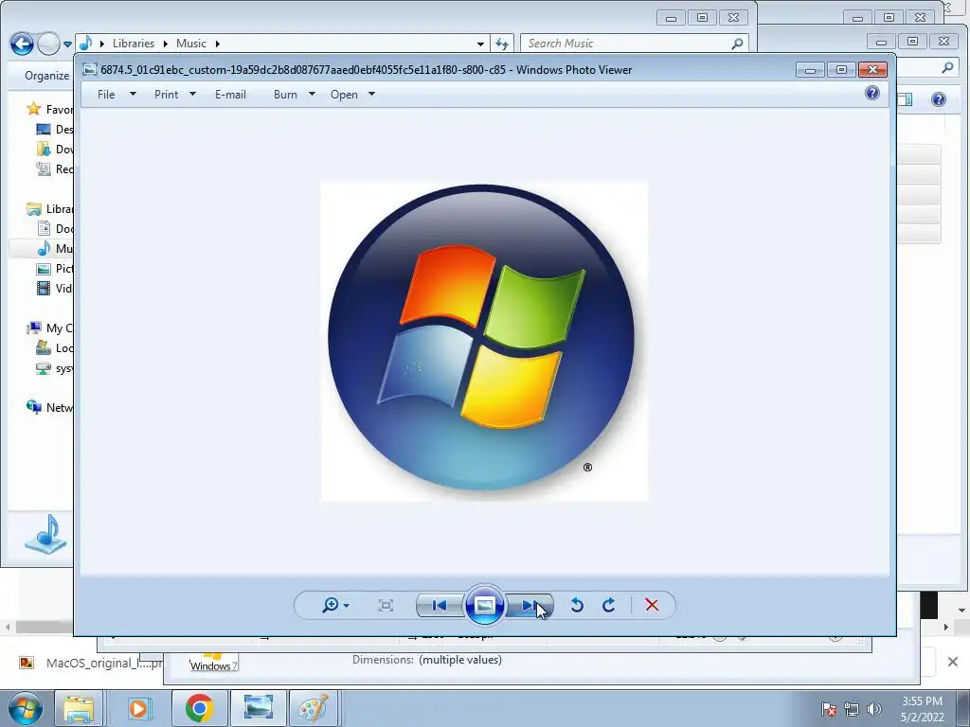This screenshot has height=727, width=970.
Task: Open the Windows Start menu
Action: coord(26,708)
